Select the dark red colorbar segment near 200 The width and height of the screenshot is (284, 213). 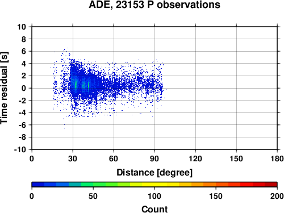(x=271, y=185)
